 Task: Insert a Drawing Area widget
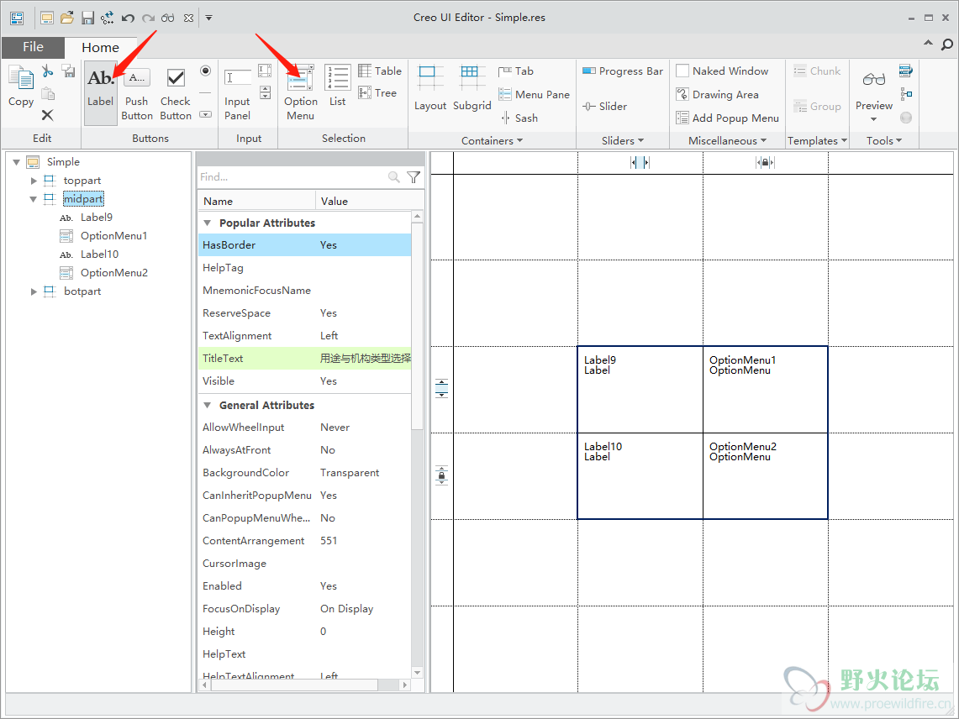[717, 94]
